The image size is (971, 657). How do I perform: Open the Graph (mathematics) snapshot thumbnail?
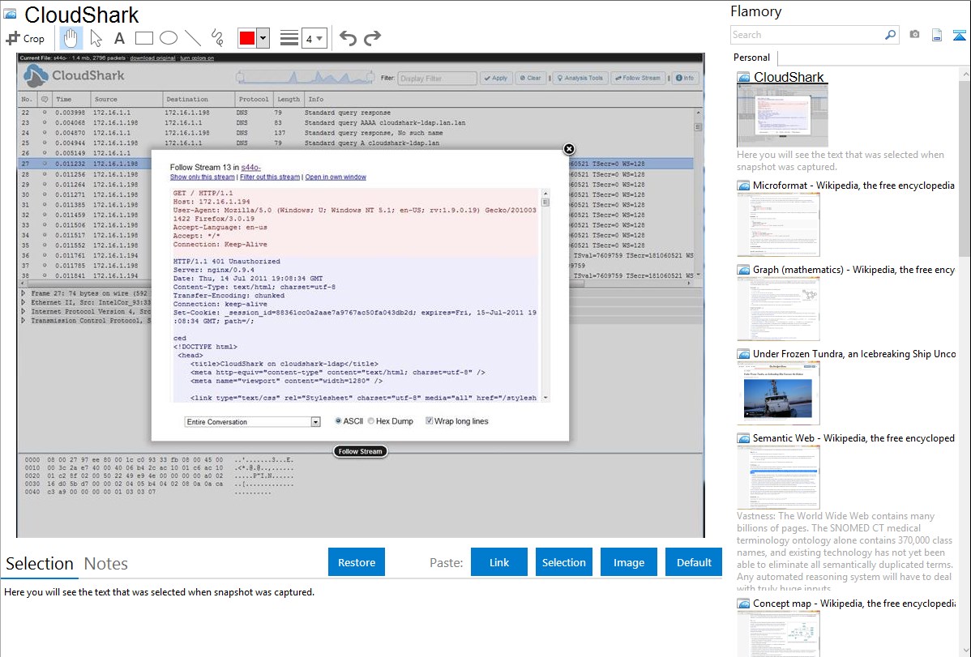[778, 309]
